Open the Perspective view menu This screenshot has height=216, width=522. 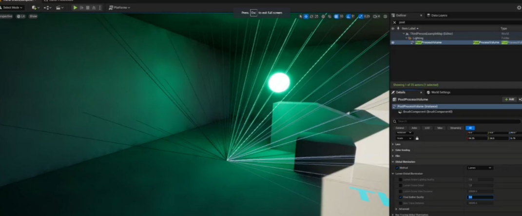coord(6,16)
